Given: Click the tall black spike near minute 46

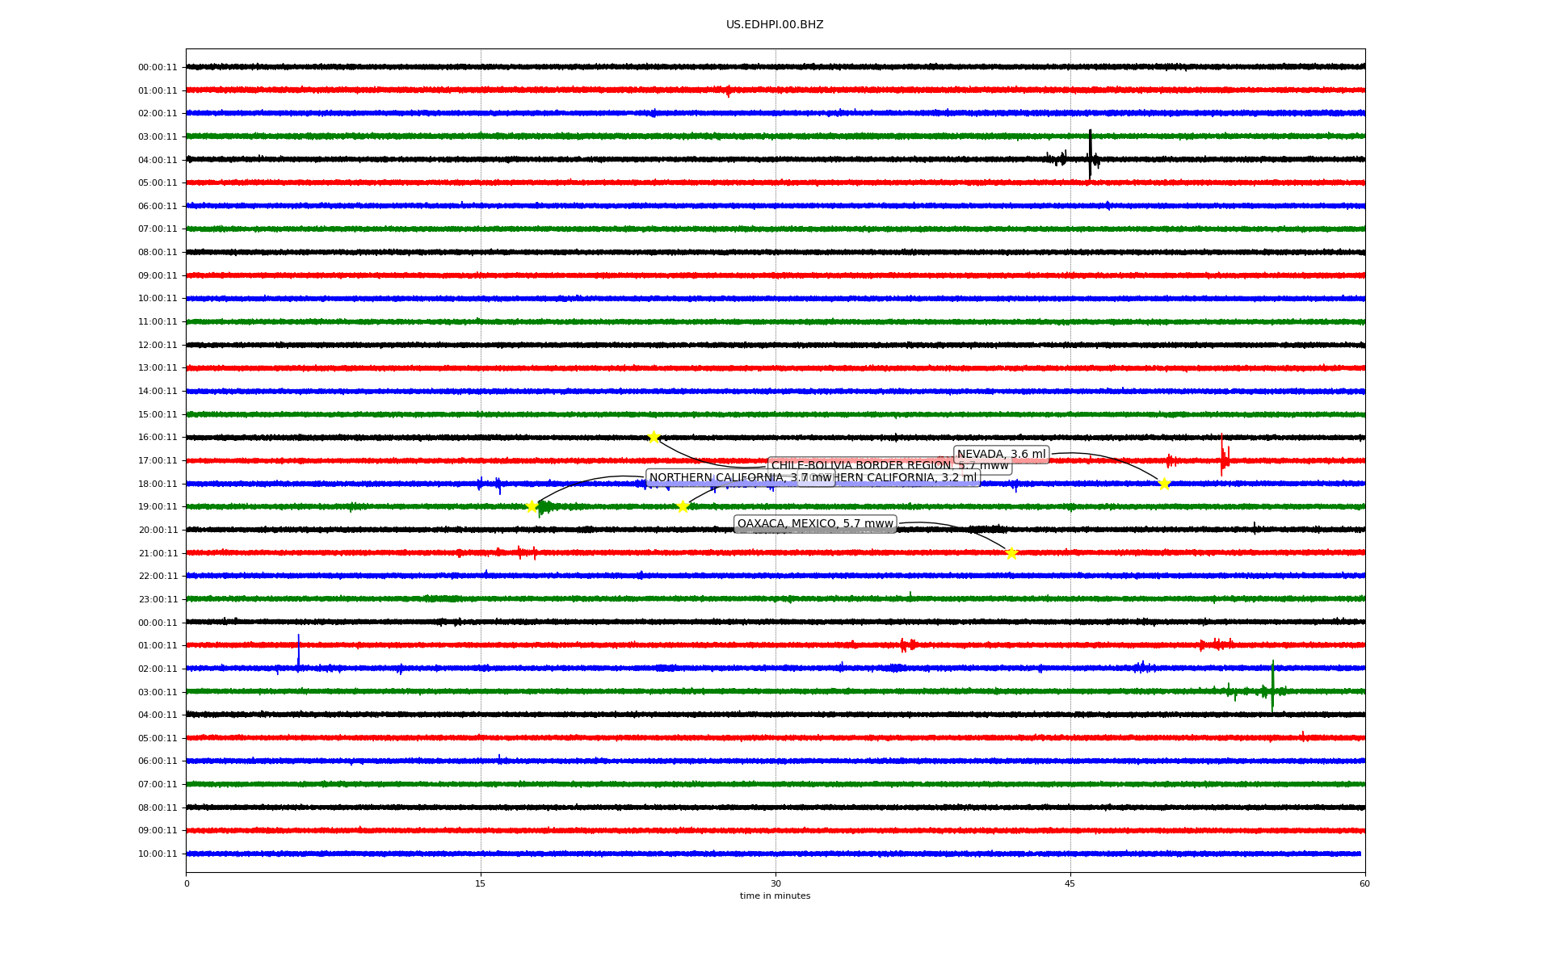Looking at the screenshot, I should point(1090,149).
